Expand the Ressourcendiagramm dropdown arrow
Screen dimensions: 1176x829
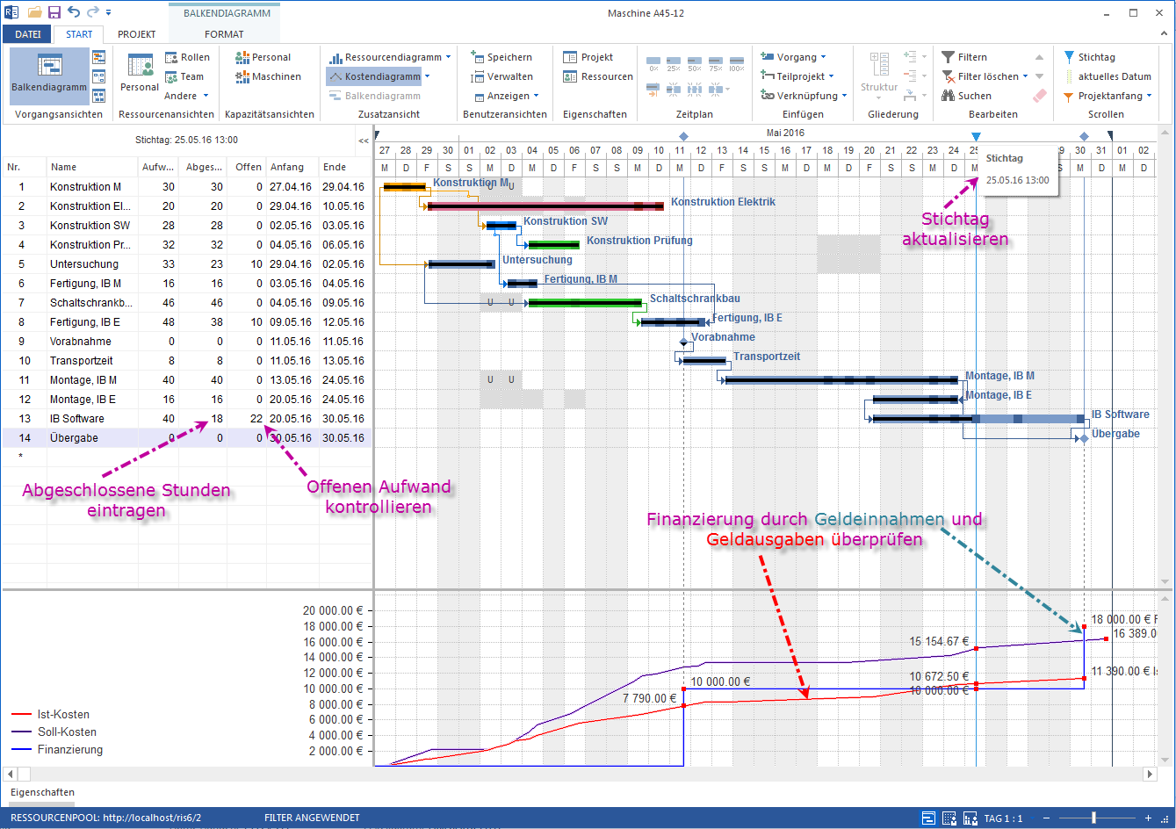tap(449, 57)
